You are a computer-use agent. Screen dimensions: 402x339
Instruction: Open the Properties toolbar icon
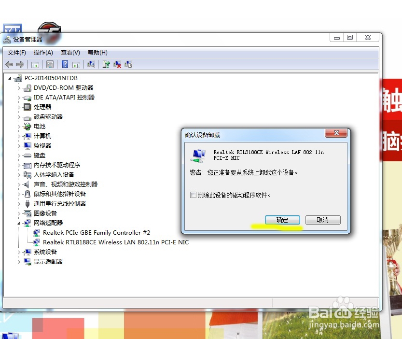(x=50, y=64)
